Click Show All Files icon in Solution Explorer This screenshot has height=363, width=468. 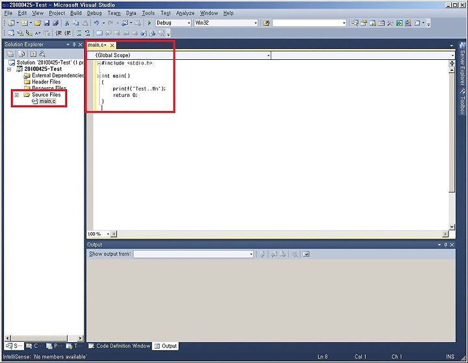22,54
